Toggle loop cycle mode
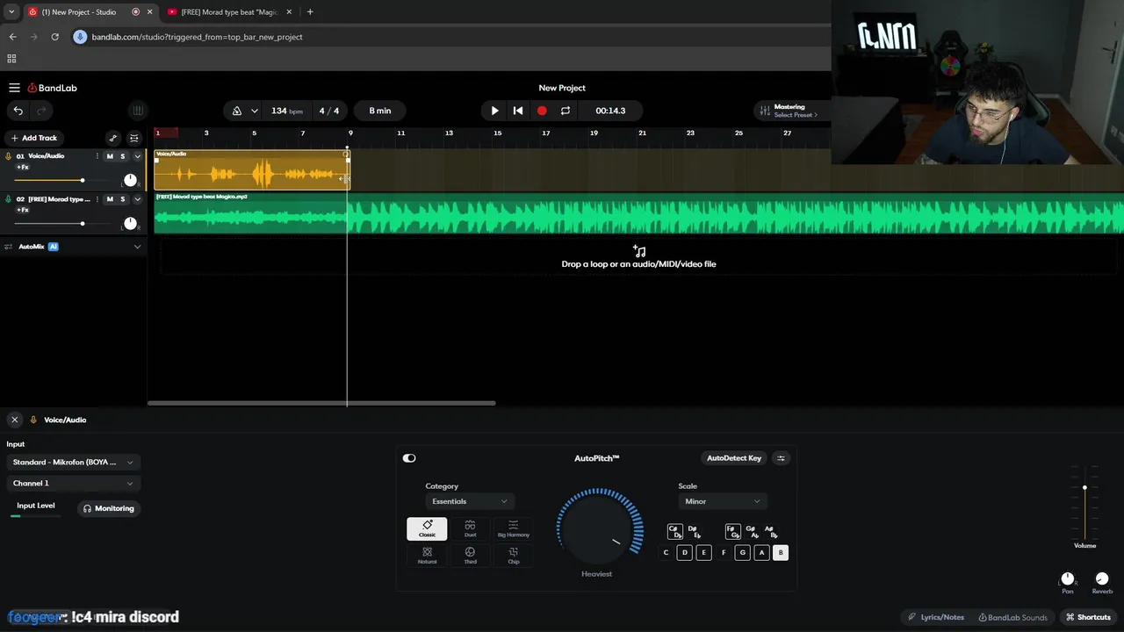 566,111
